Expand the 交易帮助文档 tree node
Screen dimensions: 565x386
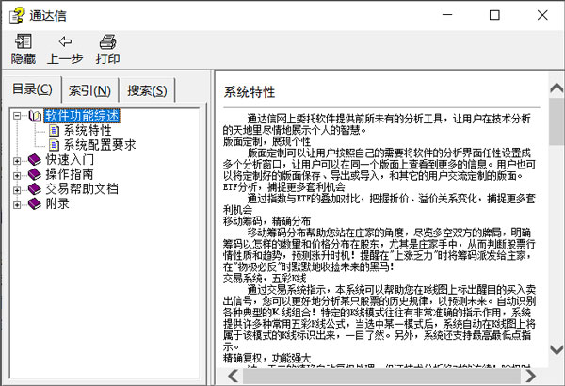tap(17, 190)
